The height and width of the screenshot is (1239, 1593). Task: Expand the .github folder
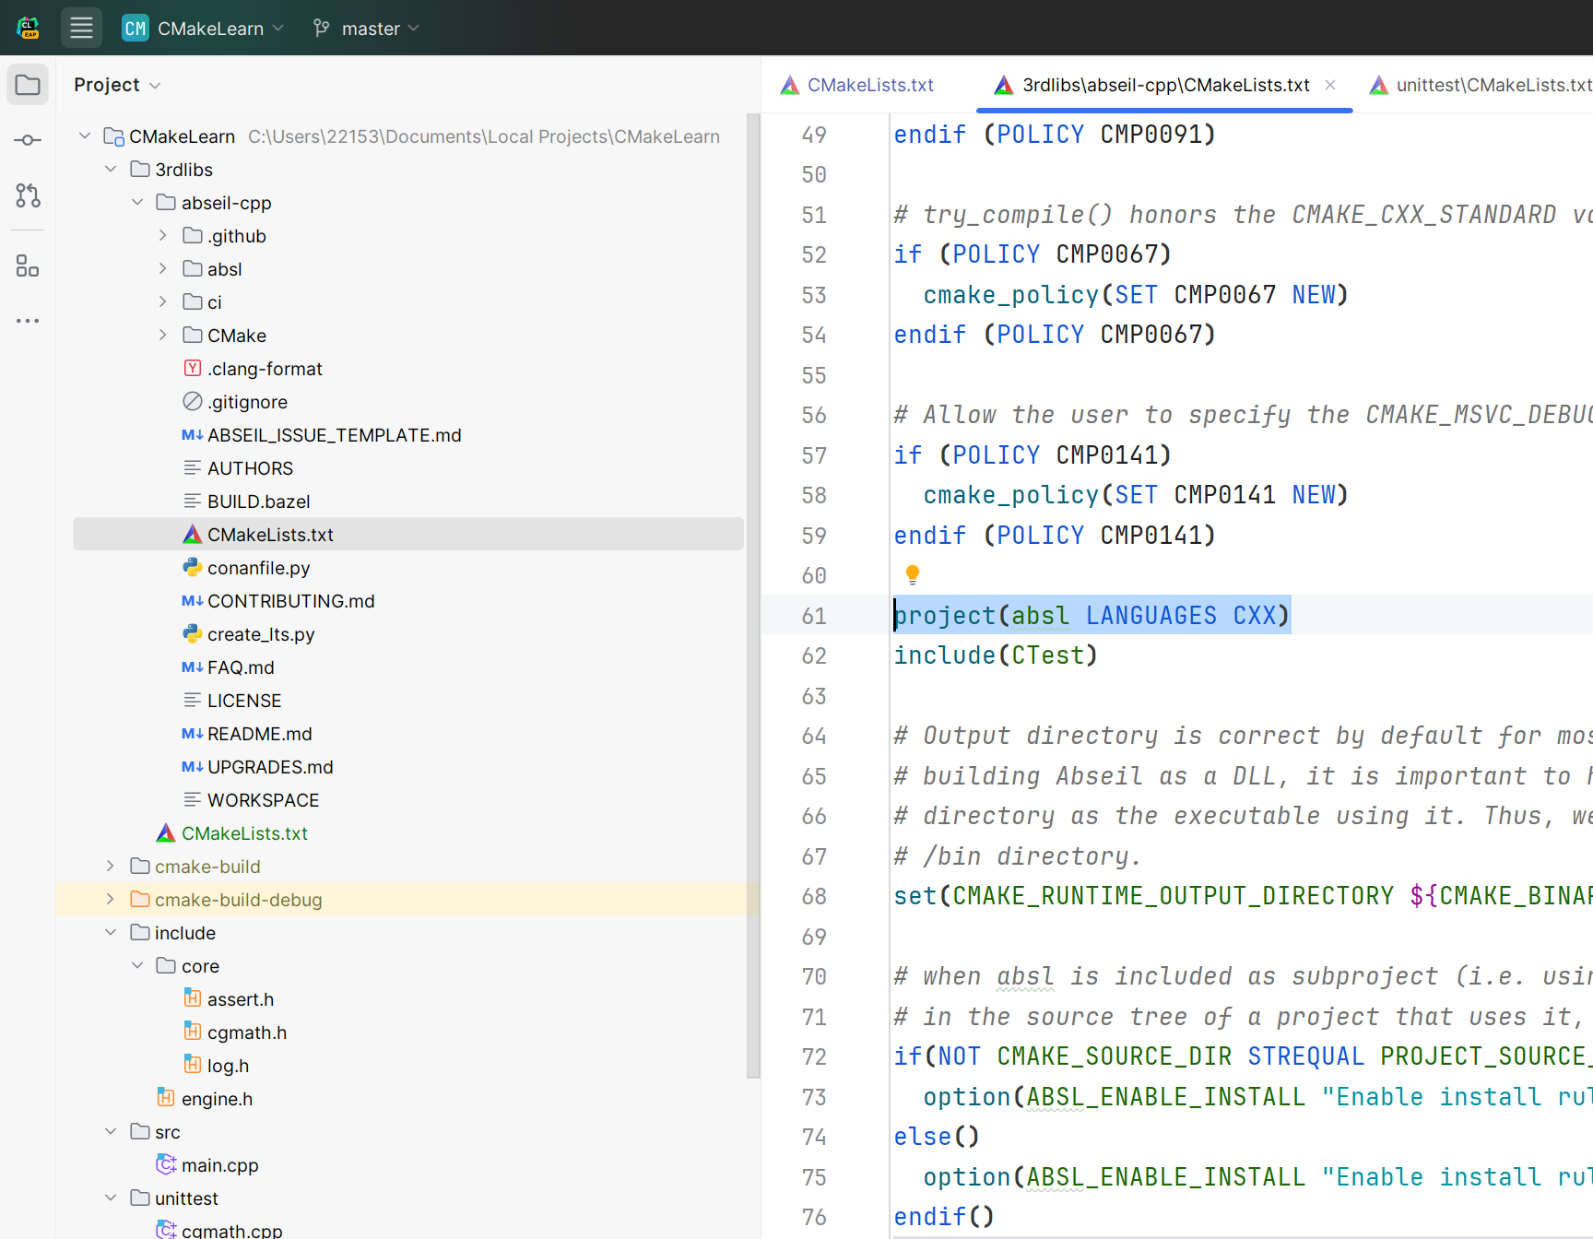point(163,235)
